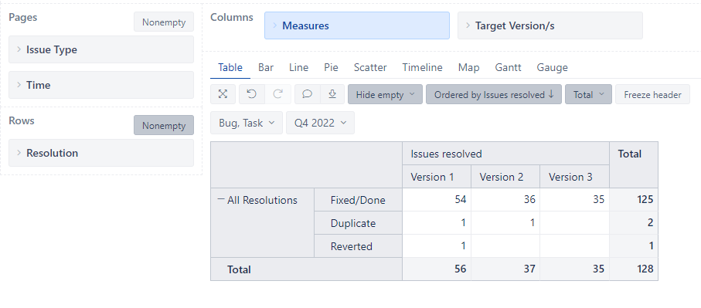Select the Duplicate row header
701x308 pixels.
click(x=358, y=223)
